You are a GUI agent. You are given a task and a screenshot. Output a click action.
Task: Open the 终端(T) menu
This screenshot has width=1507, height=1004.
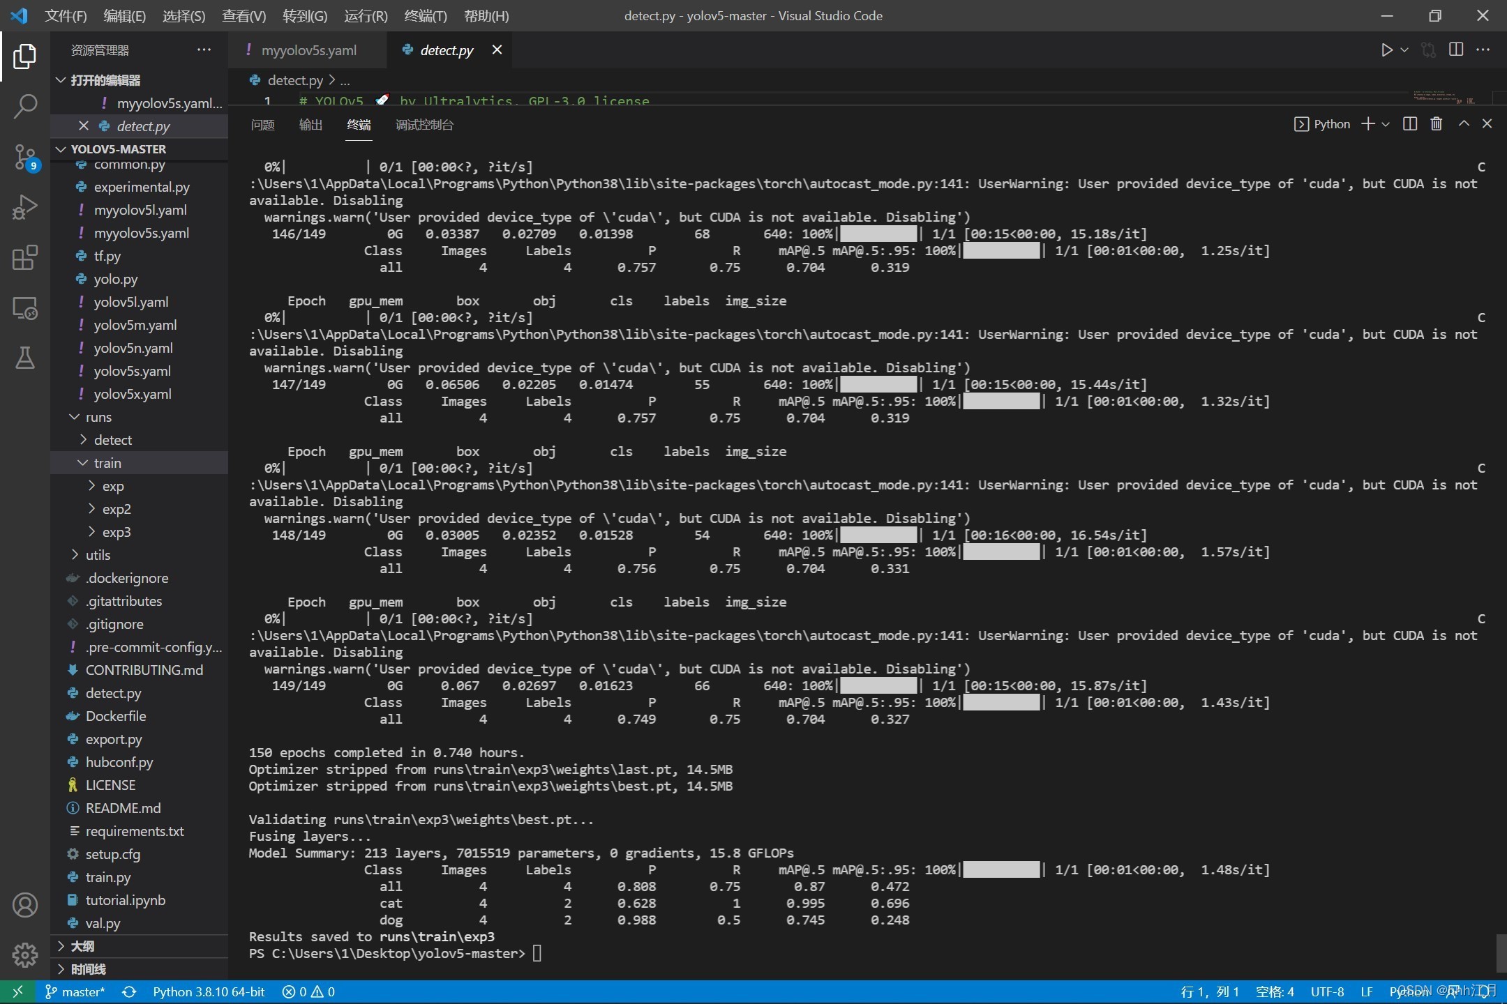click(x=426, y=16)
